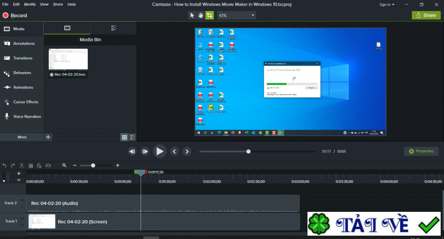Open the Transitions tab in sidebar

pyautogui.click(x=22, y=58)
